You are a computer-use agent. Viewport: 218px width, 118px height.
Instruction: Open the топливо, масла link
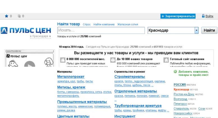coord(67,106)
